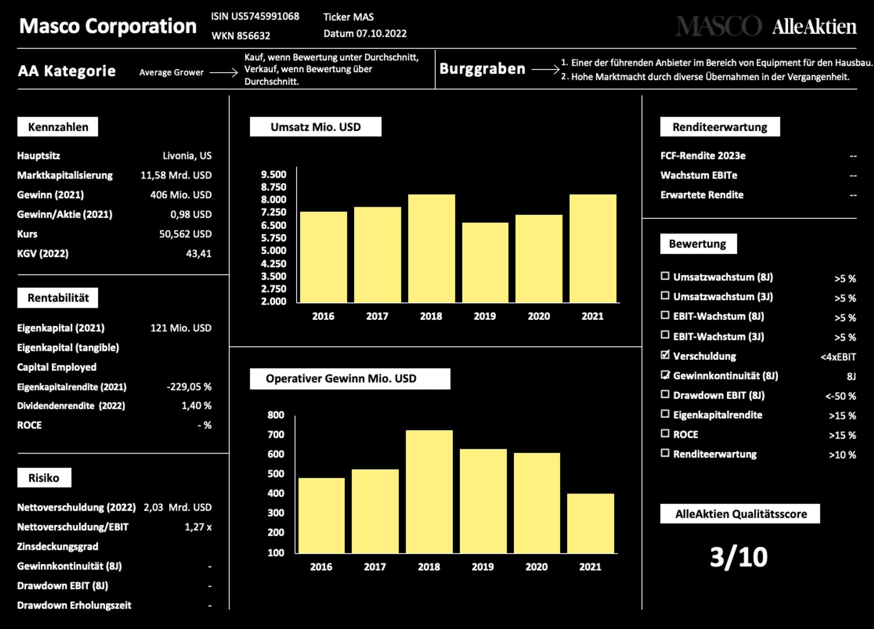This screenshot has width=874, height=629.
Task: Click the Average Grower label
Action: (x=171, y=72)
